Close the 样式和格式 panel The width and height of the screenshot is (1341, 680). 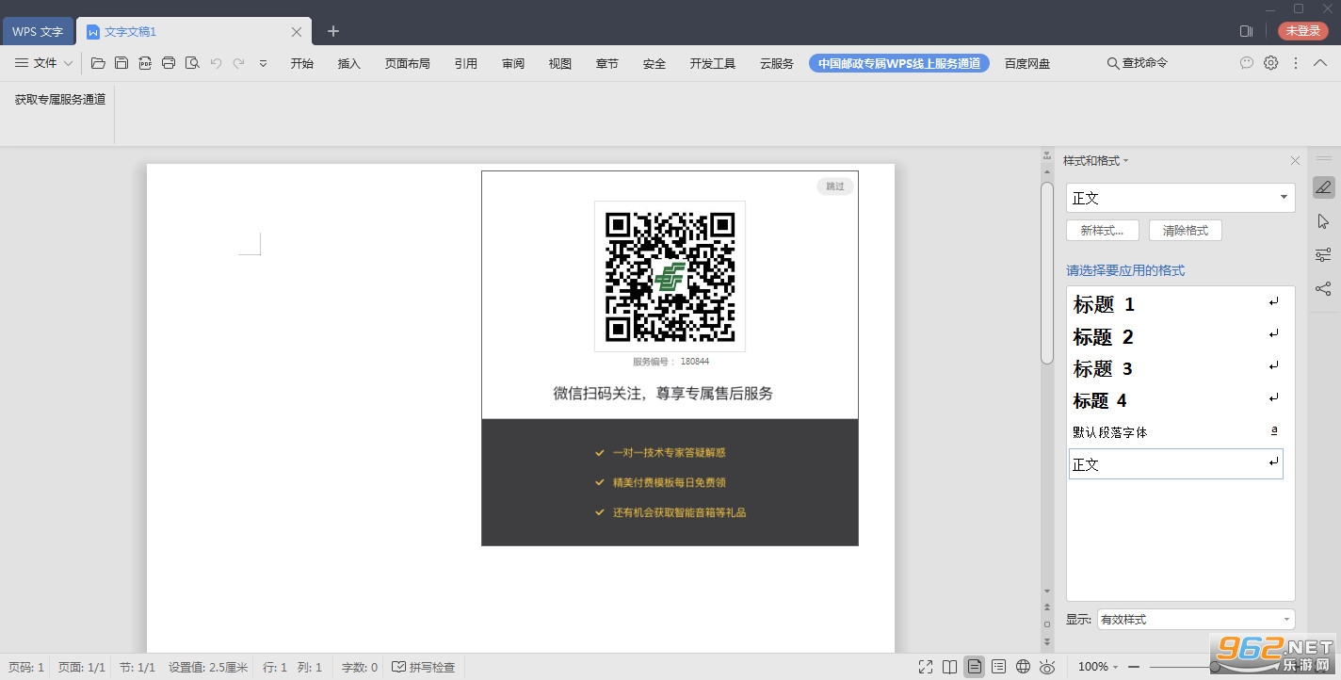(x=1295, y=161)
